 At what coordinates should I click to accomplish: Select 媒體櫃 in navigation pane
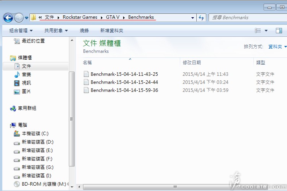coord(25,58)
